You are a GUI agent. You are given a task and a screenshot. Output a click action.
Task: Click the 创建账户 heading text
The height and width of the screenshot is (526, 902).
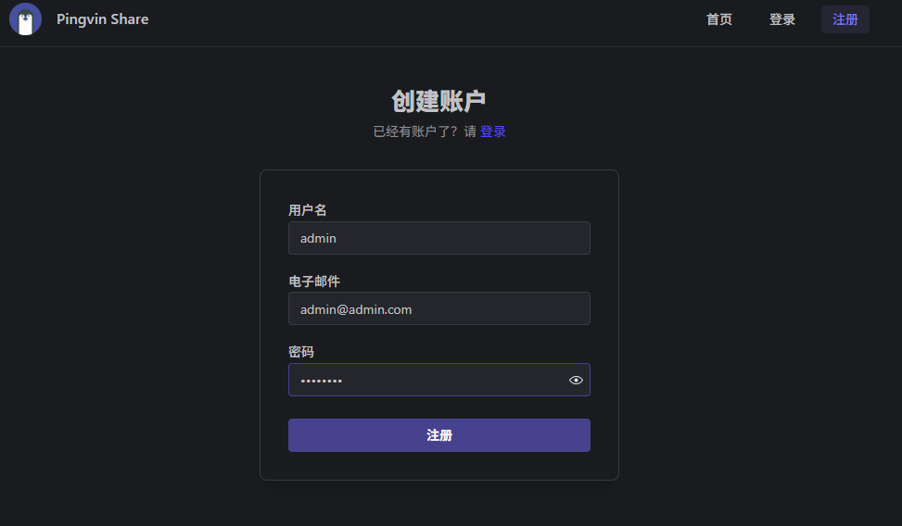(438, 101)
